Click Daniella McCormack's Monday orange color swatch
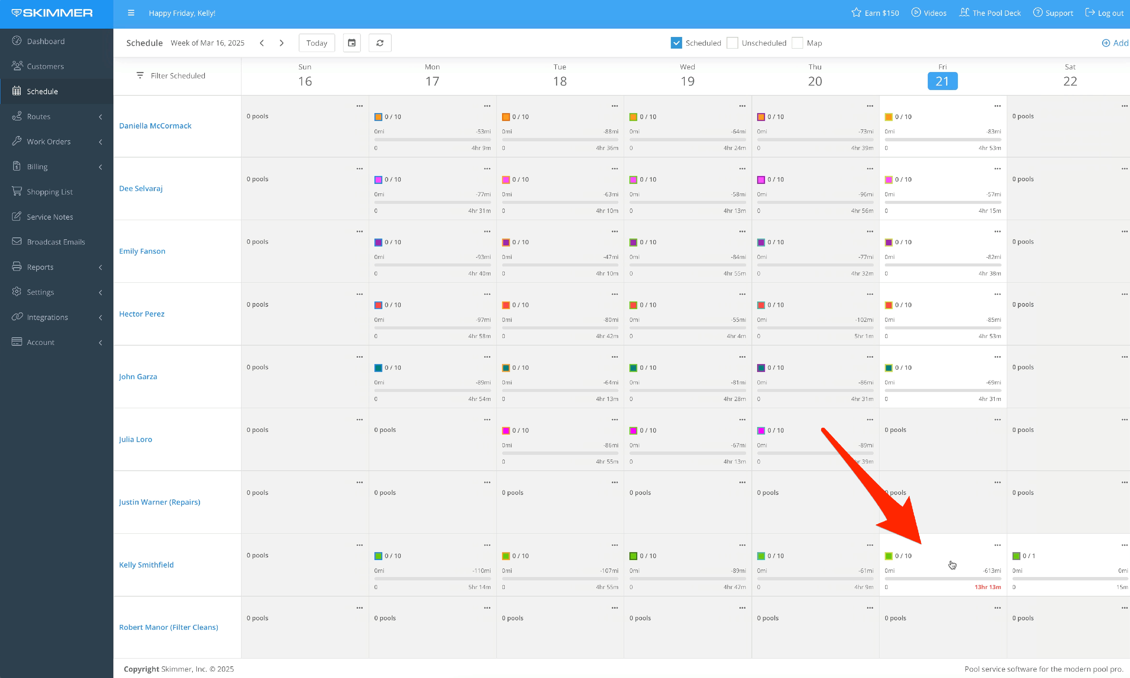This screenshot has width=1130, height=678. (378, 117)
